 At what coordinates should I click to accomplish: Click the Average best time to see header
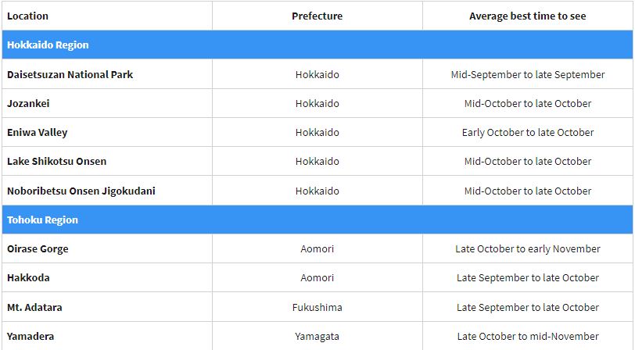point(527,16)
